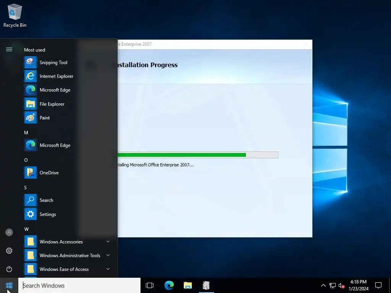Open Task View on the taskbar
This screenshot has height=293, width=391.
[x=150, y=285]
